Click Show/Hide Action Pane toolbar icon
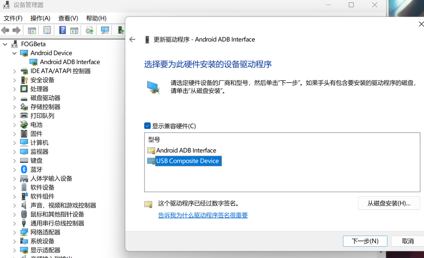Viewport: 424px width, 258px height. click(x=74, y=31)
